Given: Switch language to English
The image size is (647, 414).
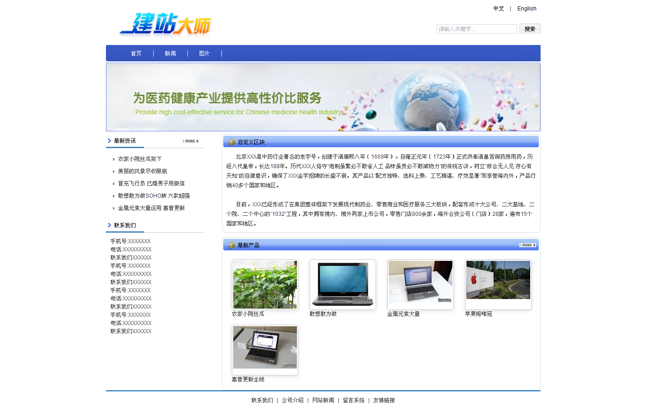Looking at the screenshot, I should (527, 9).
